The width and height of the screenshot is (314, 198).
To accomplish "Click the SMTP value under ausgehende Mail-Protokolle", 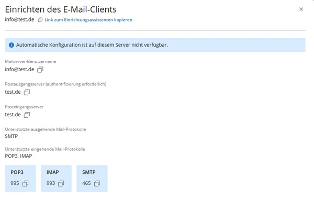I will click(x=12, y=136).
